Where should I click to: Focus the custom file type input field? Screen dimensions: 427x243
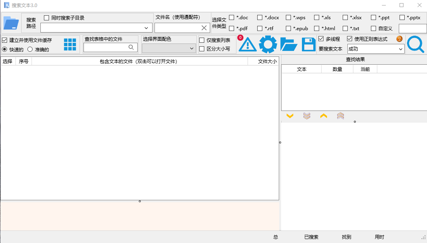(x=412, y=29)
